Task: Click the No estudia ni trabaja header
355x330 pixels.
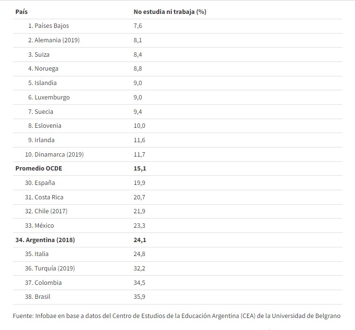Action: click(170, 12)
